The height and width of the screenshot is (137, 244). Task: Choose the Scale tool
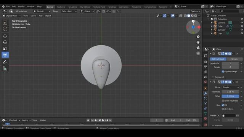click(5, 48)
